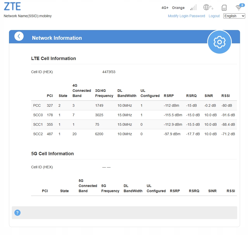Click RSRP value -112.9 dBm

click(173, 124)
